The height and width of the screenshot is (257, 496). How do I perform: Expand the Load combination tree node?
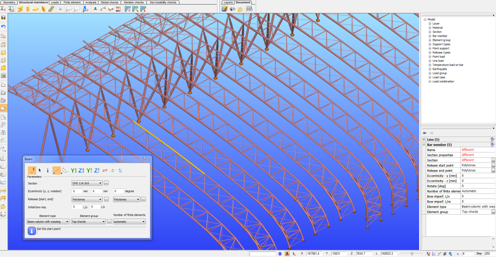pos(430,81)
